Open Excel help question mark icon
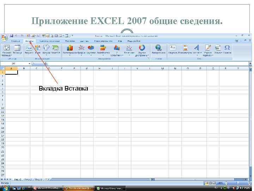This screenshot has height=191, width=254. [x=237, y=41]
